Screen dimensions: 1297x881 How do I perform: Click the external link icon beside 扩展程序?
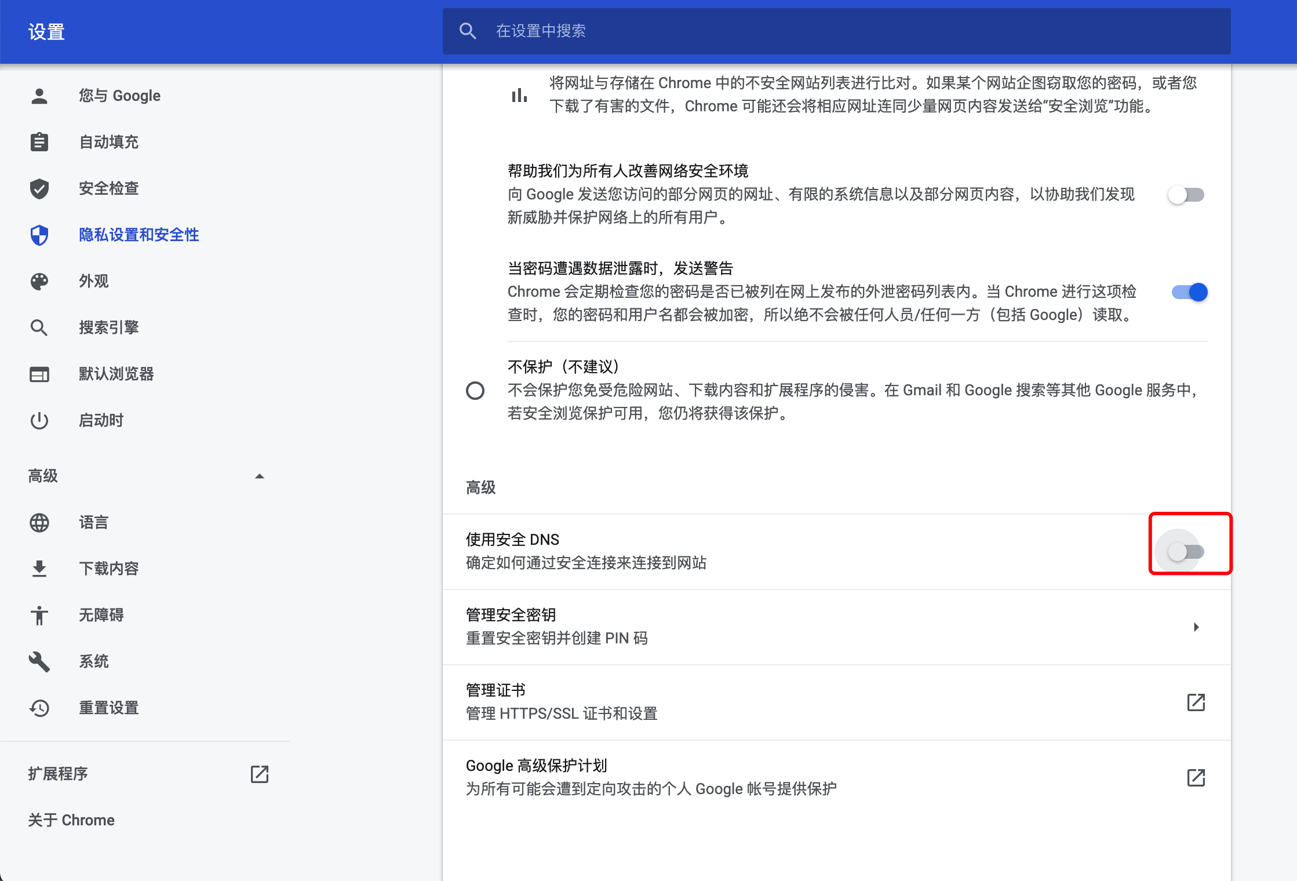pyautogui.click(x=260, y=774)
